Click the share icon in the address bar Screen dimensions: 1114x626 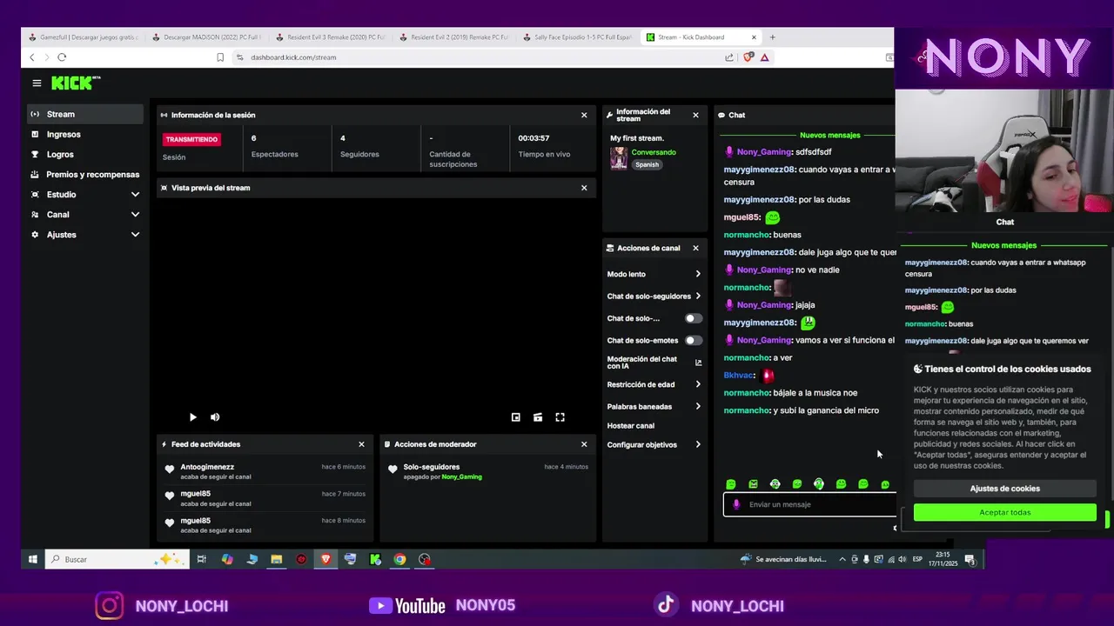click(729, 57)
